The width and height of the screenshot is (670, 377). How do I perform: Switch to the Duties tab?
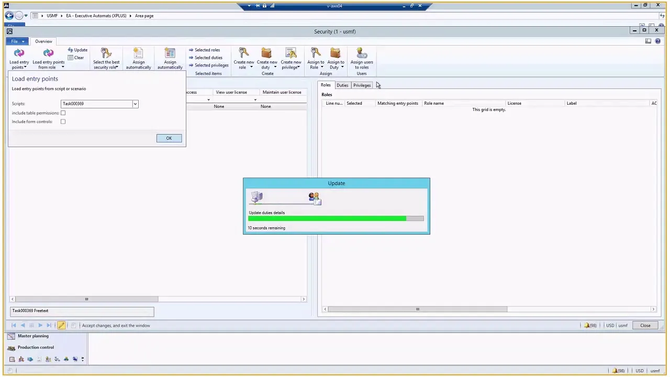tap(342, 85)
